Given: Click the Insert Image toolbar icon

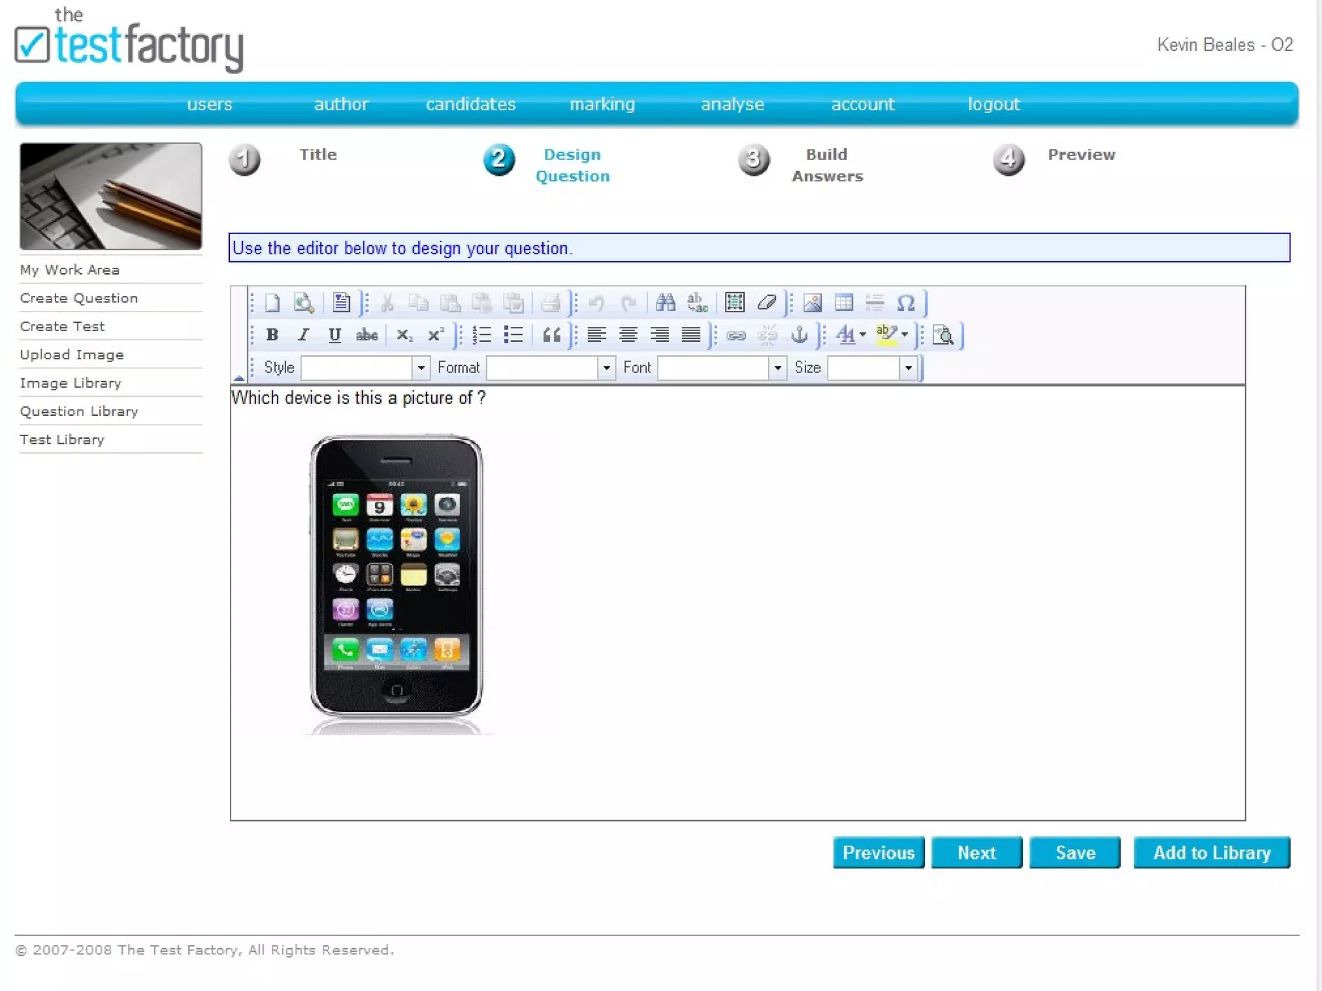Looking at the screenshot, I should (812, 303).
